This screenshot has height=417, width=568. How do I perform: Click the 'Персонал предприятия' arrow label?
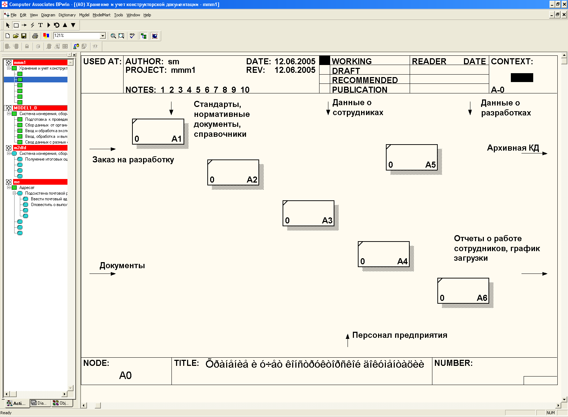[x=400, y=335]
